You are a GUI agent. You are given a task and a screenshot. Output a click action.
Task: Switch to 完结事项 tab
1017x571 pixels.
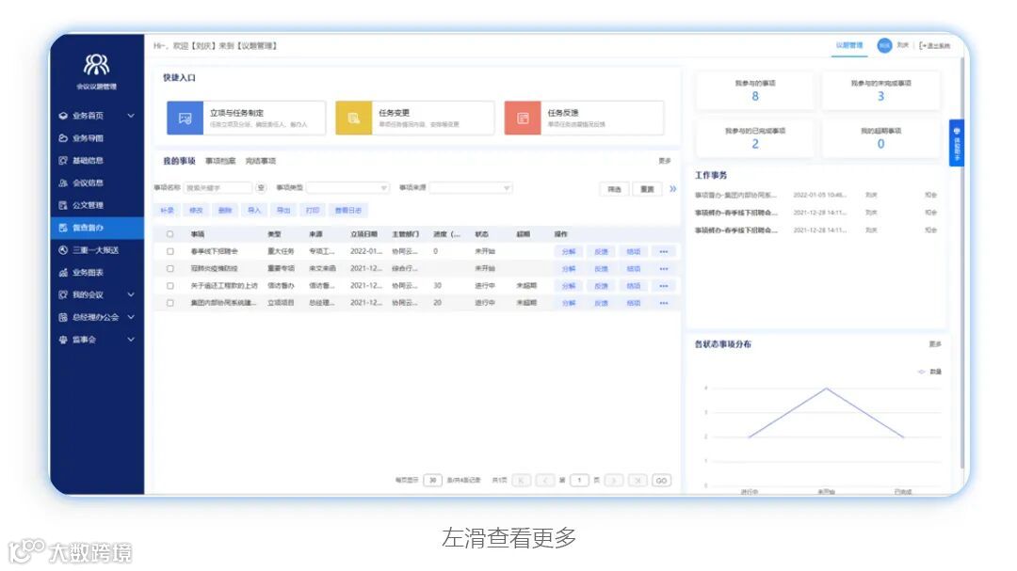[x=261, y=161]
